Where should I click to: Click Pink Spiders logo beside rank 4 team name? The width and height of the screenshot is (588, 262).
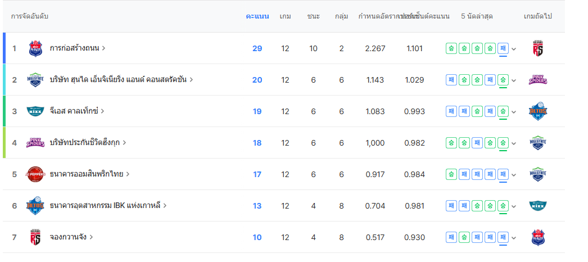coord(35,143)
